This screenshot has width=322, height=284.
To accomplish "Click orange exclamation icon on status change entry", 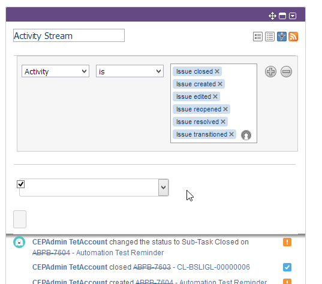I will (287, 242).
